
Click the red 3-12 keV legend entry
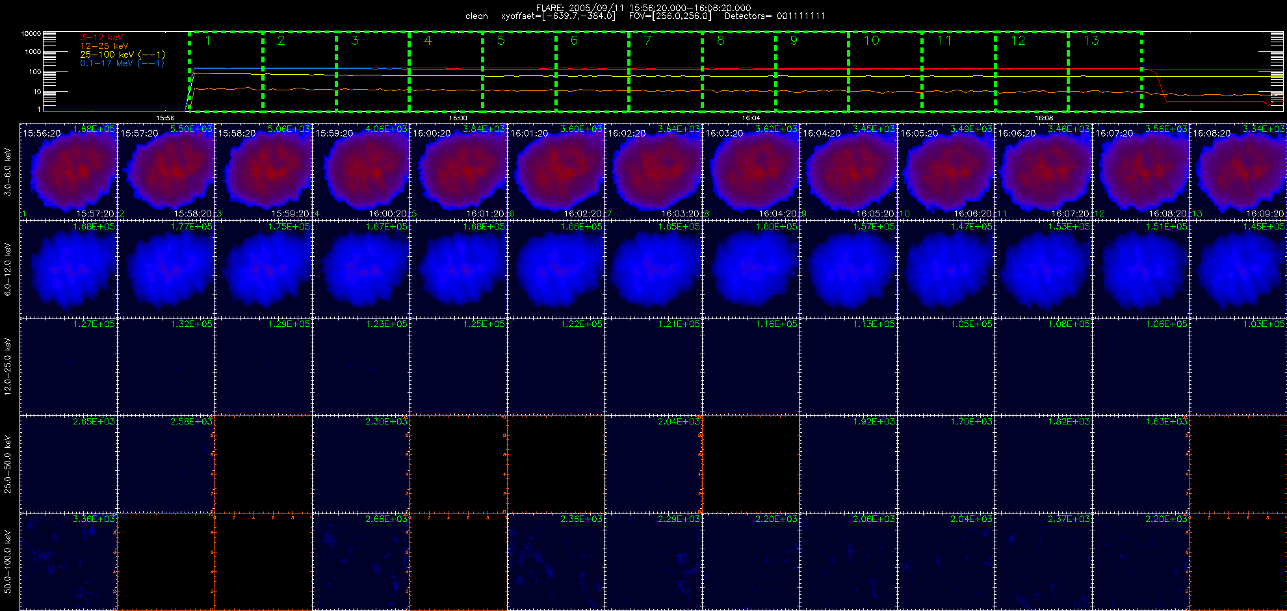pyautogui.click(x=101, y=37)
